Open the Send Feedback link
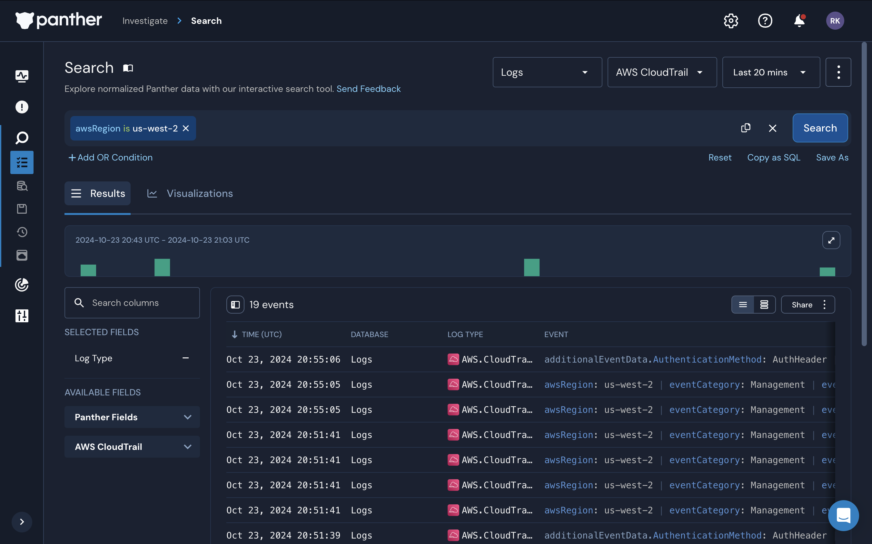 (368, 89)
